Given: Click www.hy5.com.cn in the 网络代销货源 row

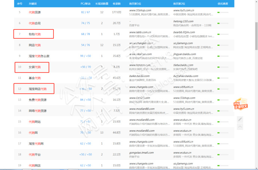Looking at the screenshot, I should [184, 109].
